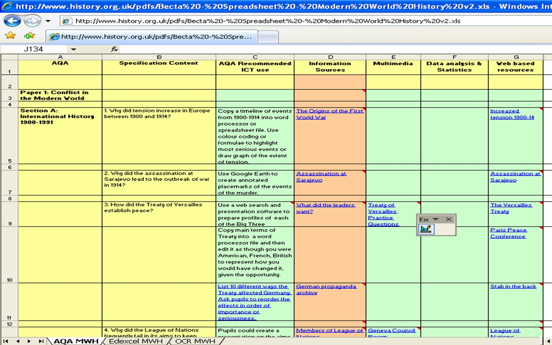Select cell A2 in the spreadsheet
The width and height of the screenshot is (552, 345).
tap(60, 82)
